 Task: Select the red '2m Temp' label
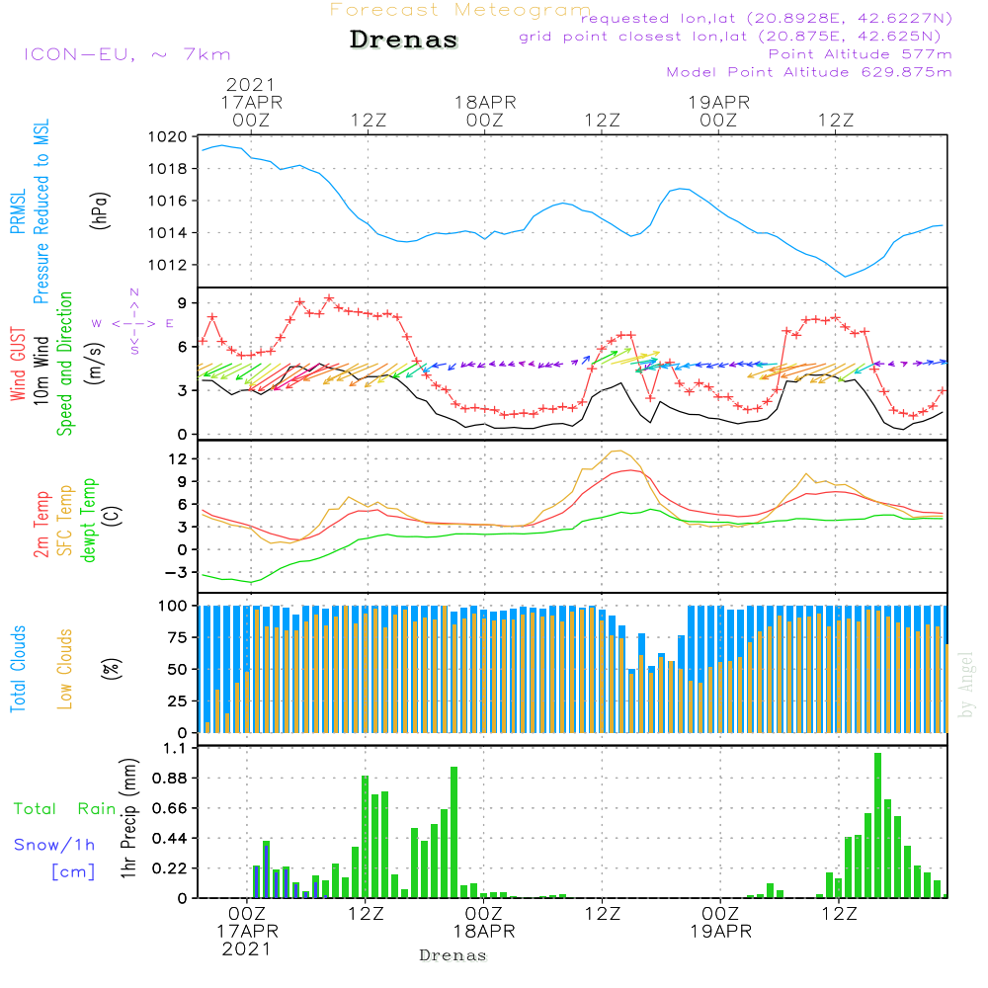(41, 525)
